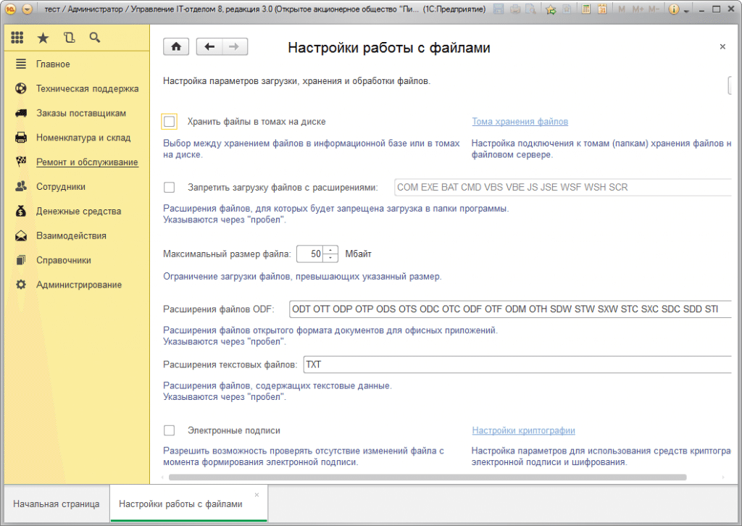Image resolution: width=742 pixels, height=526 pixels.
Task: Navigate forward with the right arrow
Action: click(234, 46)
